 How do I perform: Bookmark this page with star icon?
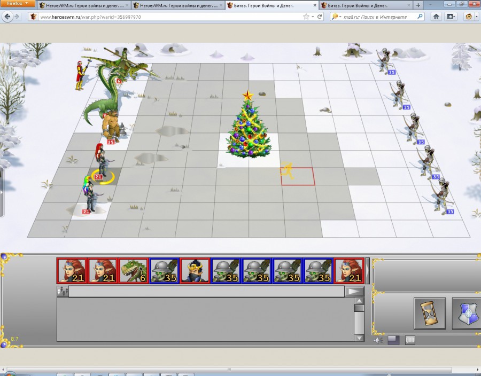(x=306, y=17)
